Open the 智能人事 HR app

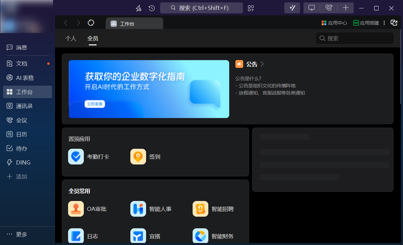point(151,209)
